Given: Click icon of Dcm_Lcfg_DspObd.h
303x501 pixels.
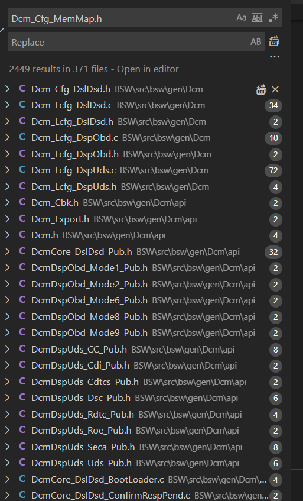Looking at the screenshot, I should (22, 154).
